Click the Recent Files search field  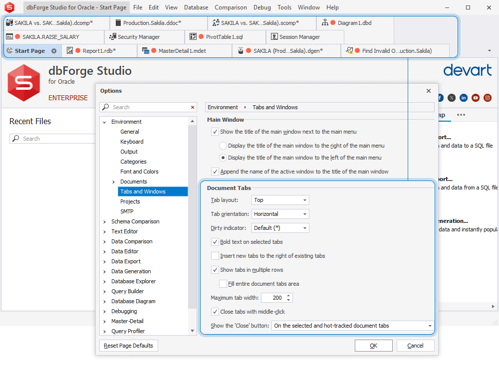coord(52,139)
